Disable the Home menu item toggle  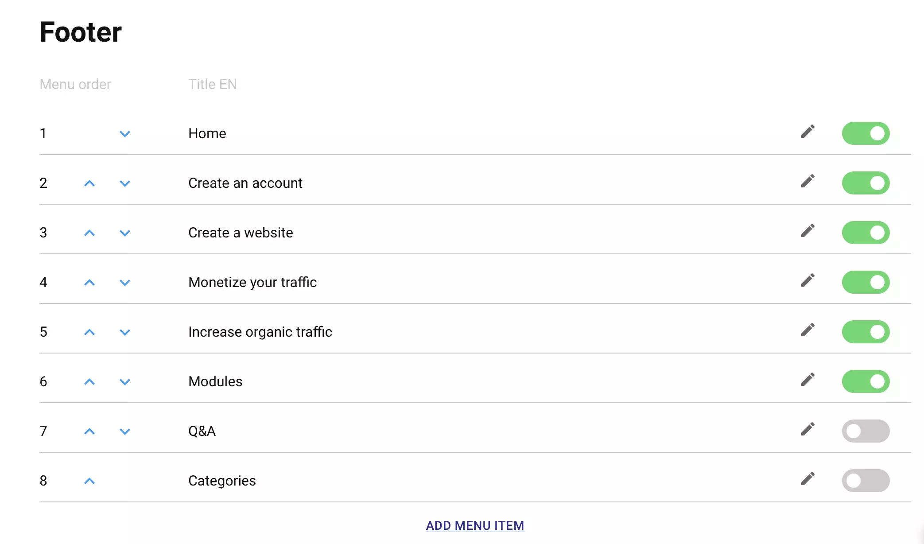point(866,133)
